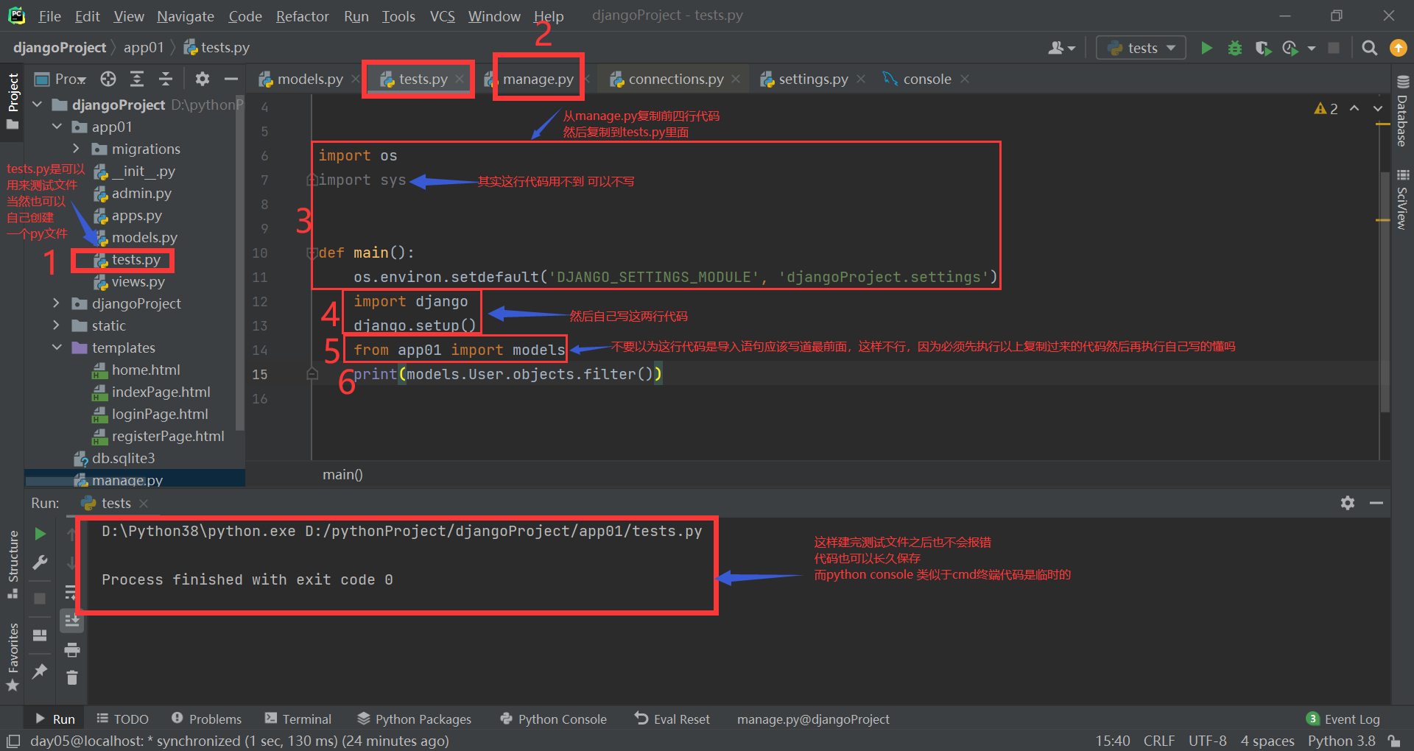Open Event Log

pyautogui.click(x=1343, y=719)
